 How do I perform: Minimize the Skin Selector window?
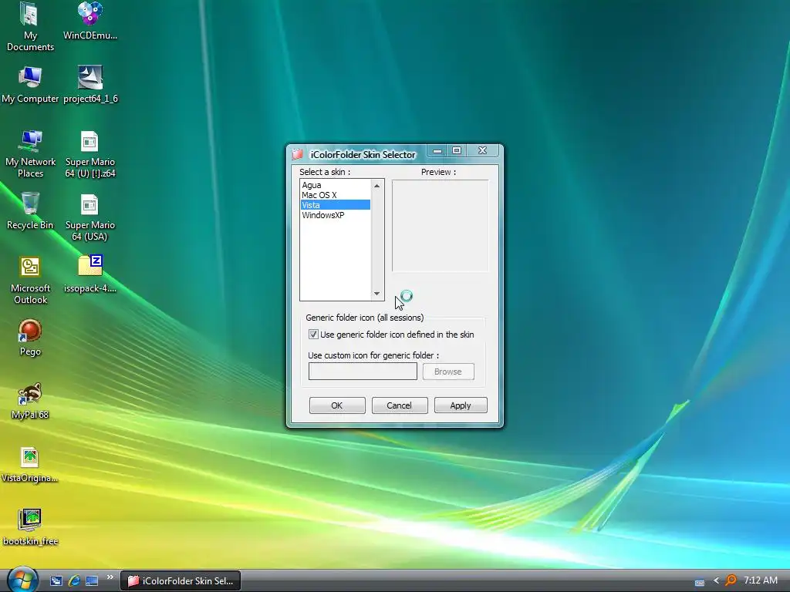tap(437, 151)
